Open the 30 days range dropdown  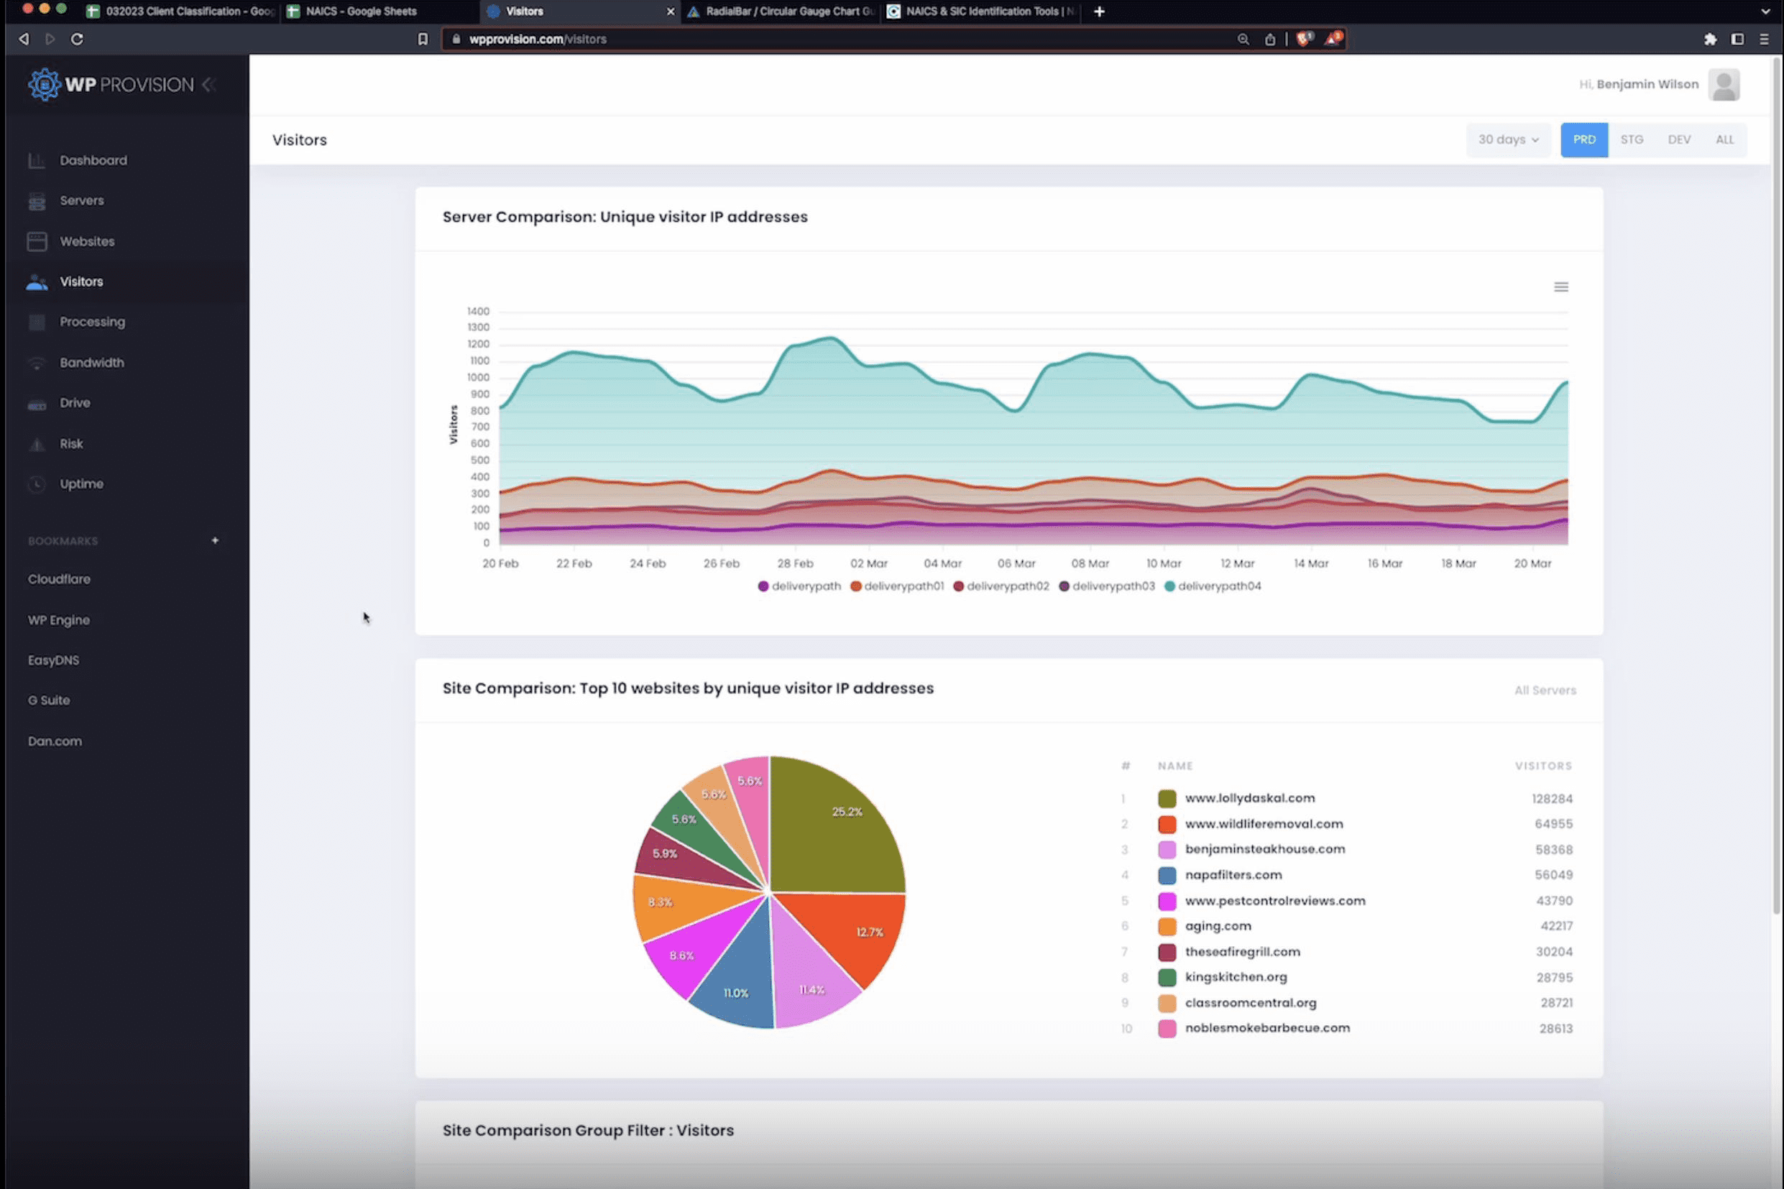(1508, 139)
